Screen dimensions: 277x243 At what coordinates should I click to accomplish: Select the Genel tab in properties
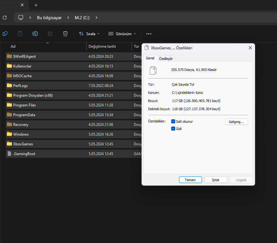click(150, 58)
